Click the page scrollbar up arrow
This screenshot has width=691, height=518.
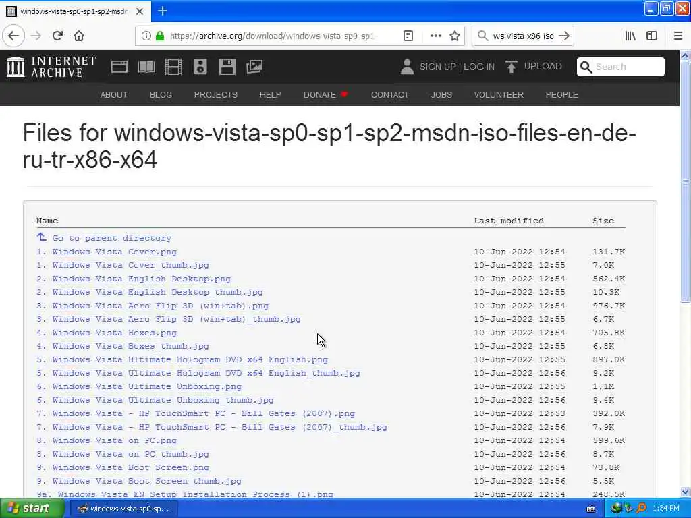click(685, 55)
